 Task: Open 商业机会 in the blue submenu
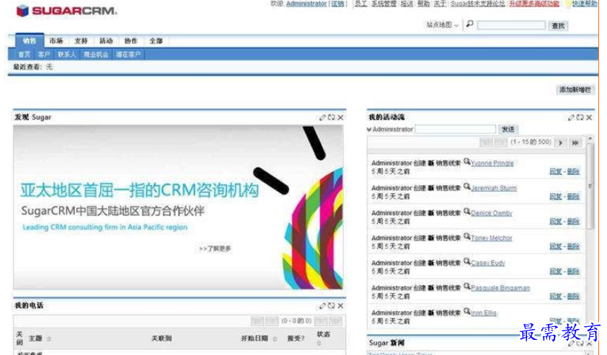[96, 55]
